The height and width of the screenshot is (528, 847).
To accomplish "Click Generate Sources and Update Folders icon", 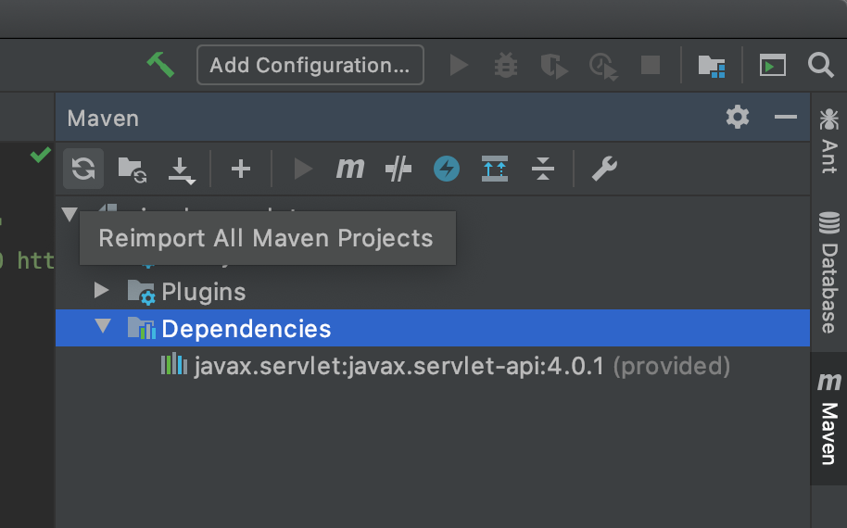I will pyautogui.click(x=133, y=170).
